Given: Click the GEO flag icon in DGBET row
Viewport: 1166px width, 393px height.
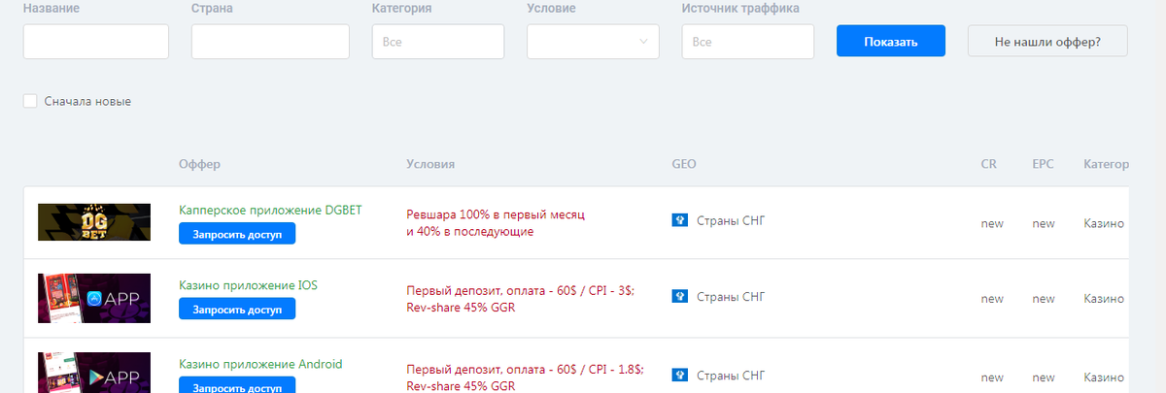Looking at the screenshot, I should (x=680, y=220).
